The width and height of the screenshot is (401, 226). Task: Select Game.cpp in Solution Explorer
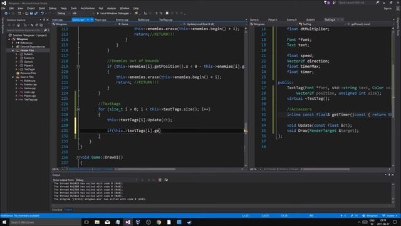[29, 88]
